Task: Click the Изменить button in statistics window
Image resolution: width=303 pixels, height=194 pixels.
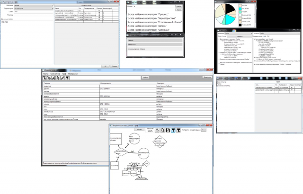Action: 240,36
